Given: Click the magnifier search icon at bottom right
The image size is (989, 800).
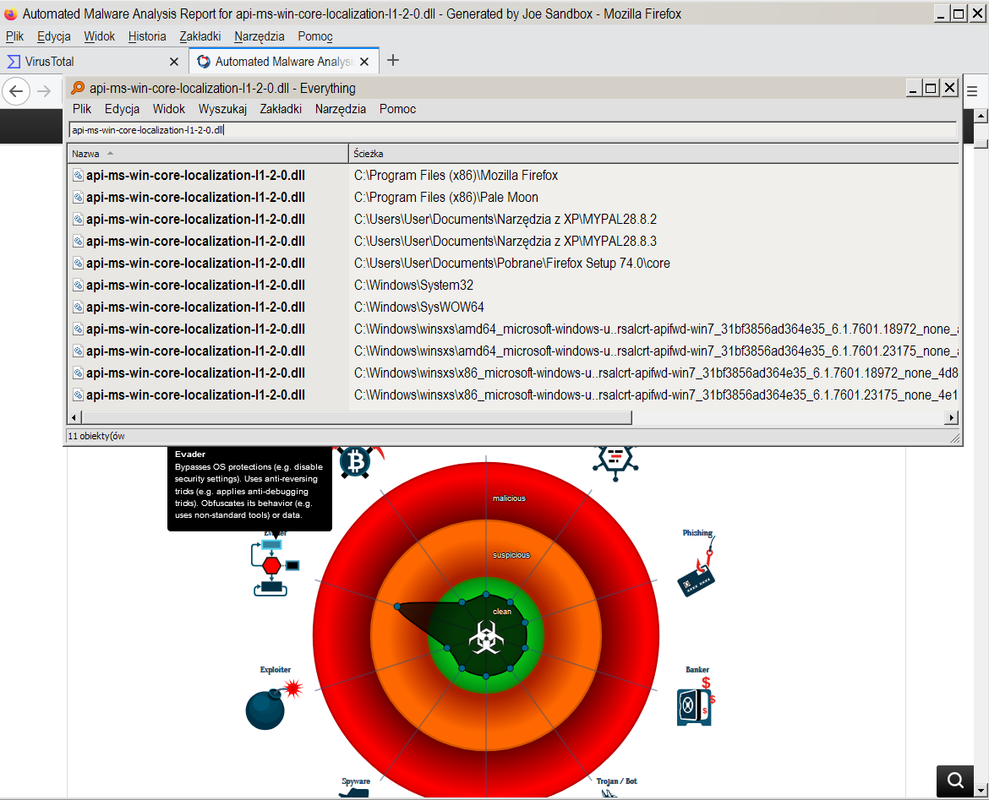Looking at the screenshot, I should [956, 781].
